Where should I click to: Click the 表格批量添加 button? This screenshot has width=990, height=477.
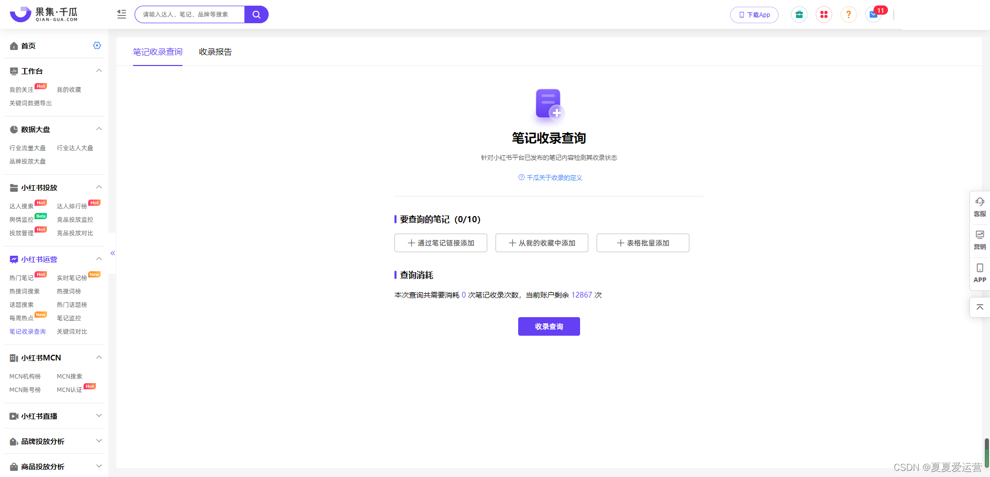coord(643,243)
